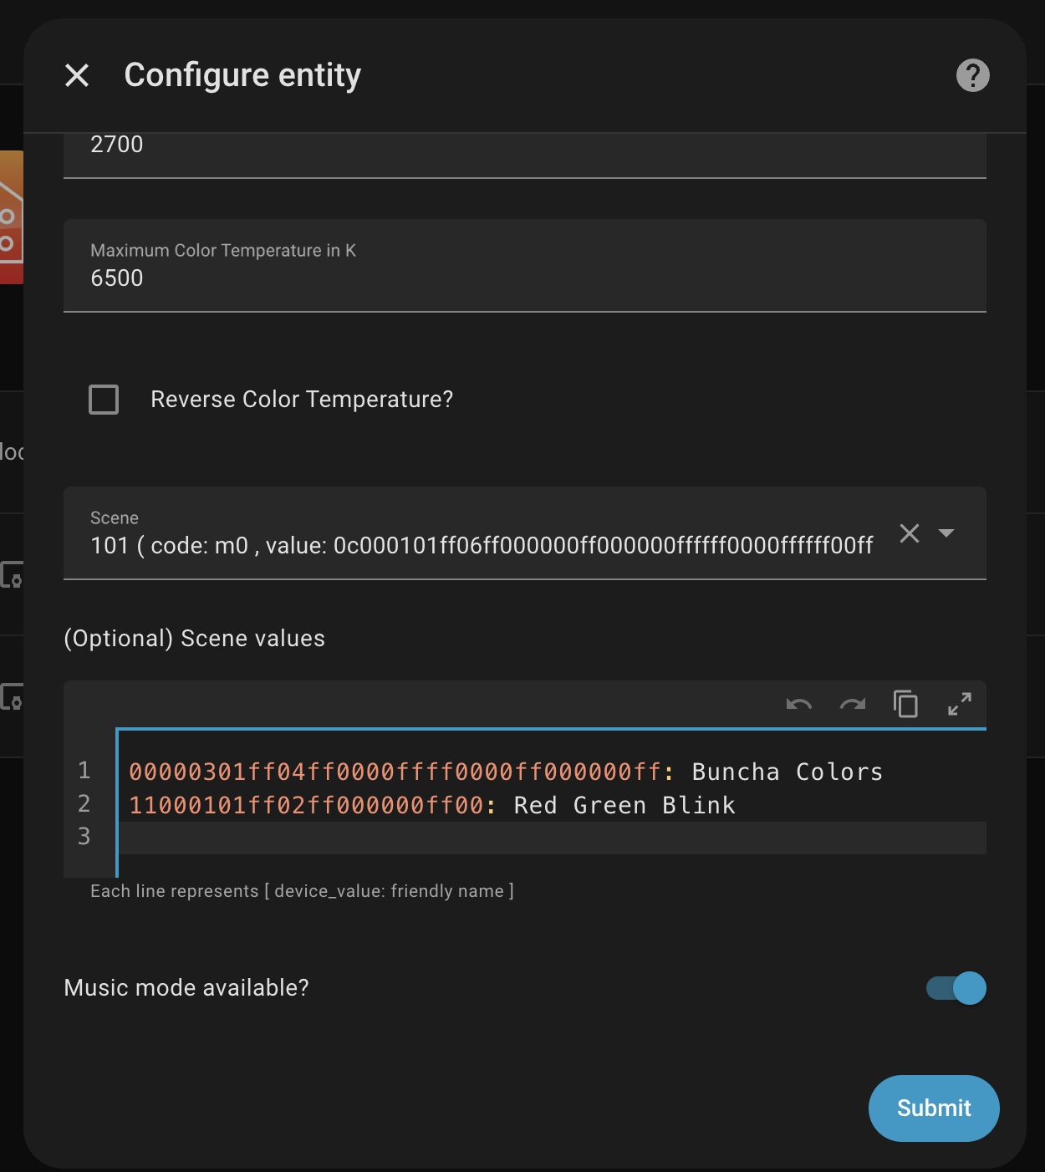Screen dimensions: 1045x1172
Task: Expand the Scene dropdown arrow
Action: click(x=946, y=533)
